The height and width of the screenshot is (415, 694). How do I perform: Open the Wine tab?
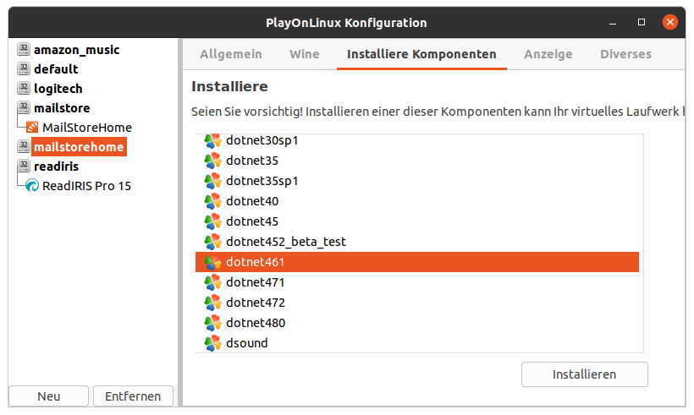[305, 54]
